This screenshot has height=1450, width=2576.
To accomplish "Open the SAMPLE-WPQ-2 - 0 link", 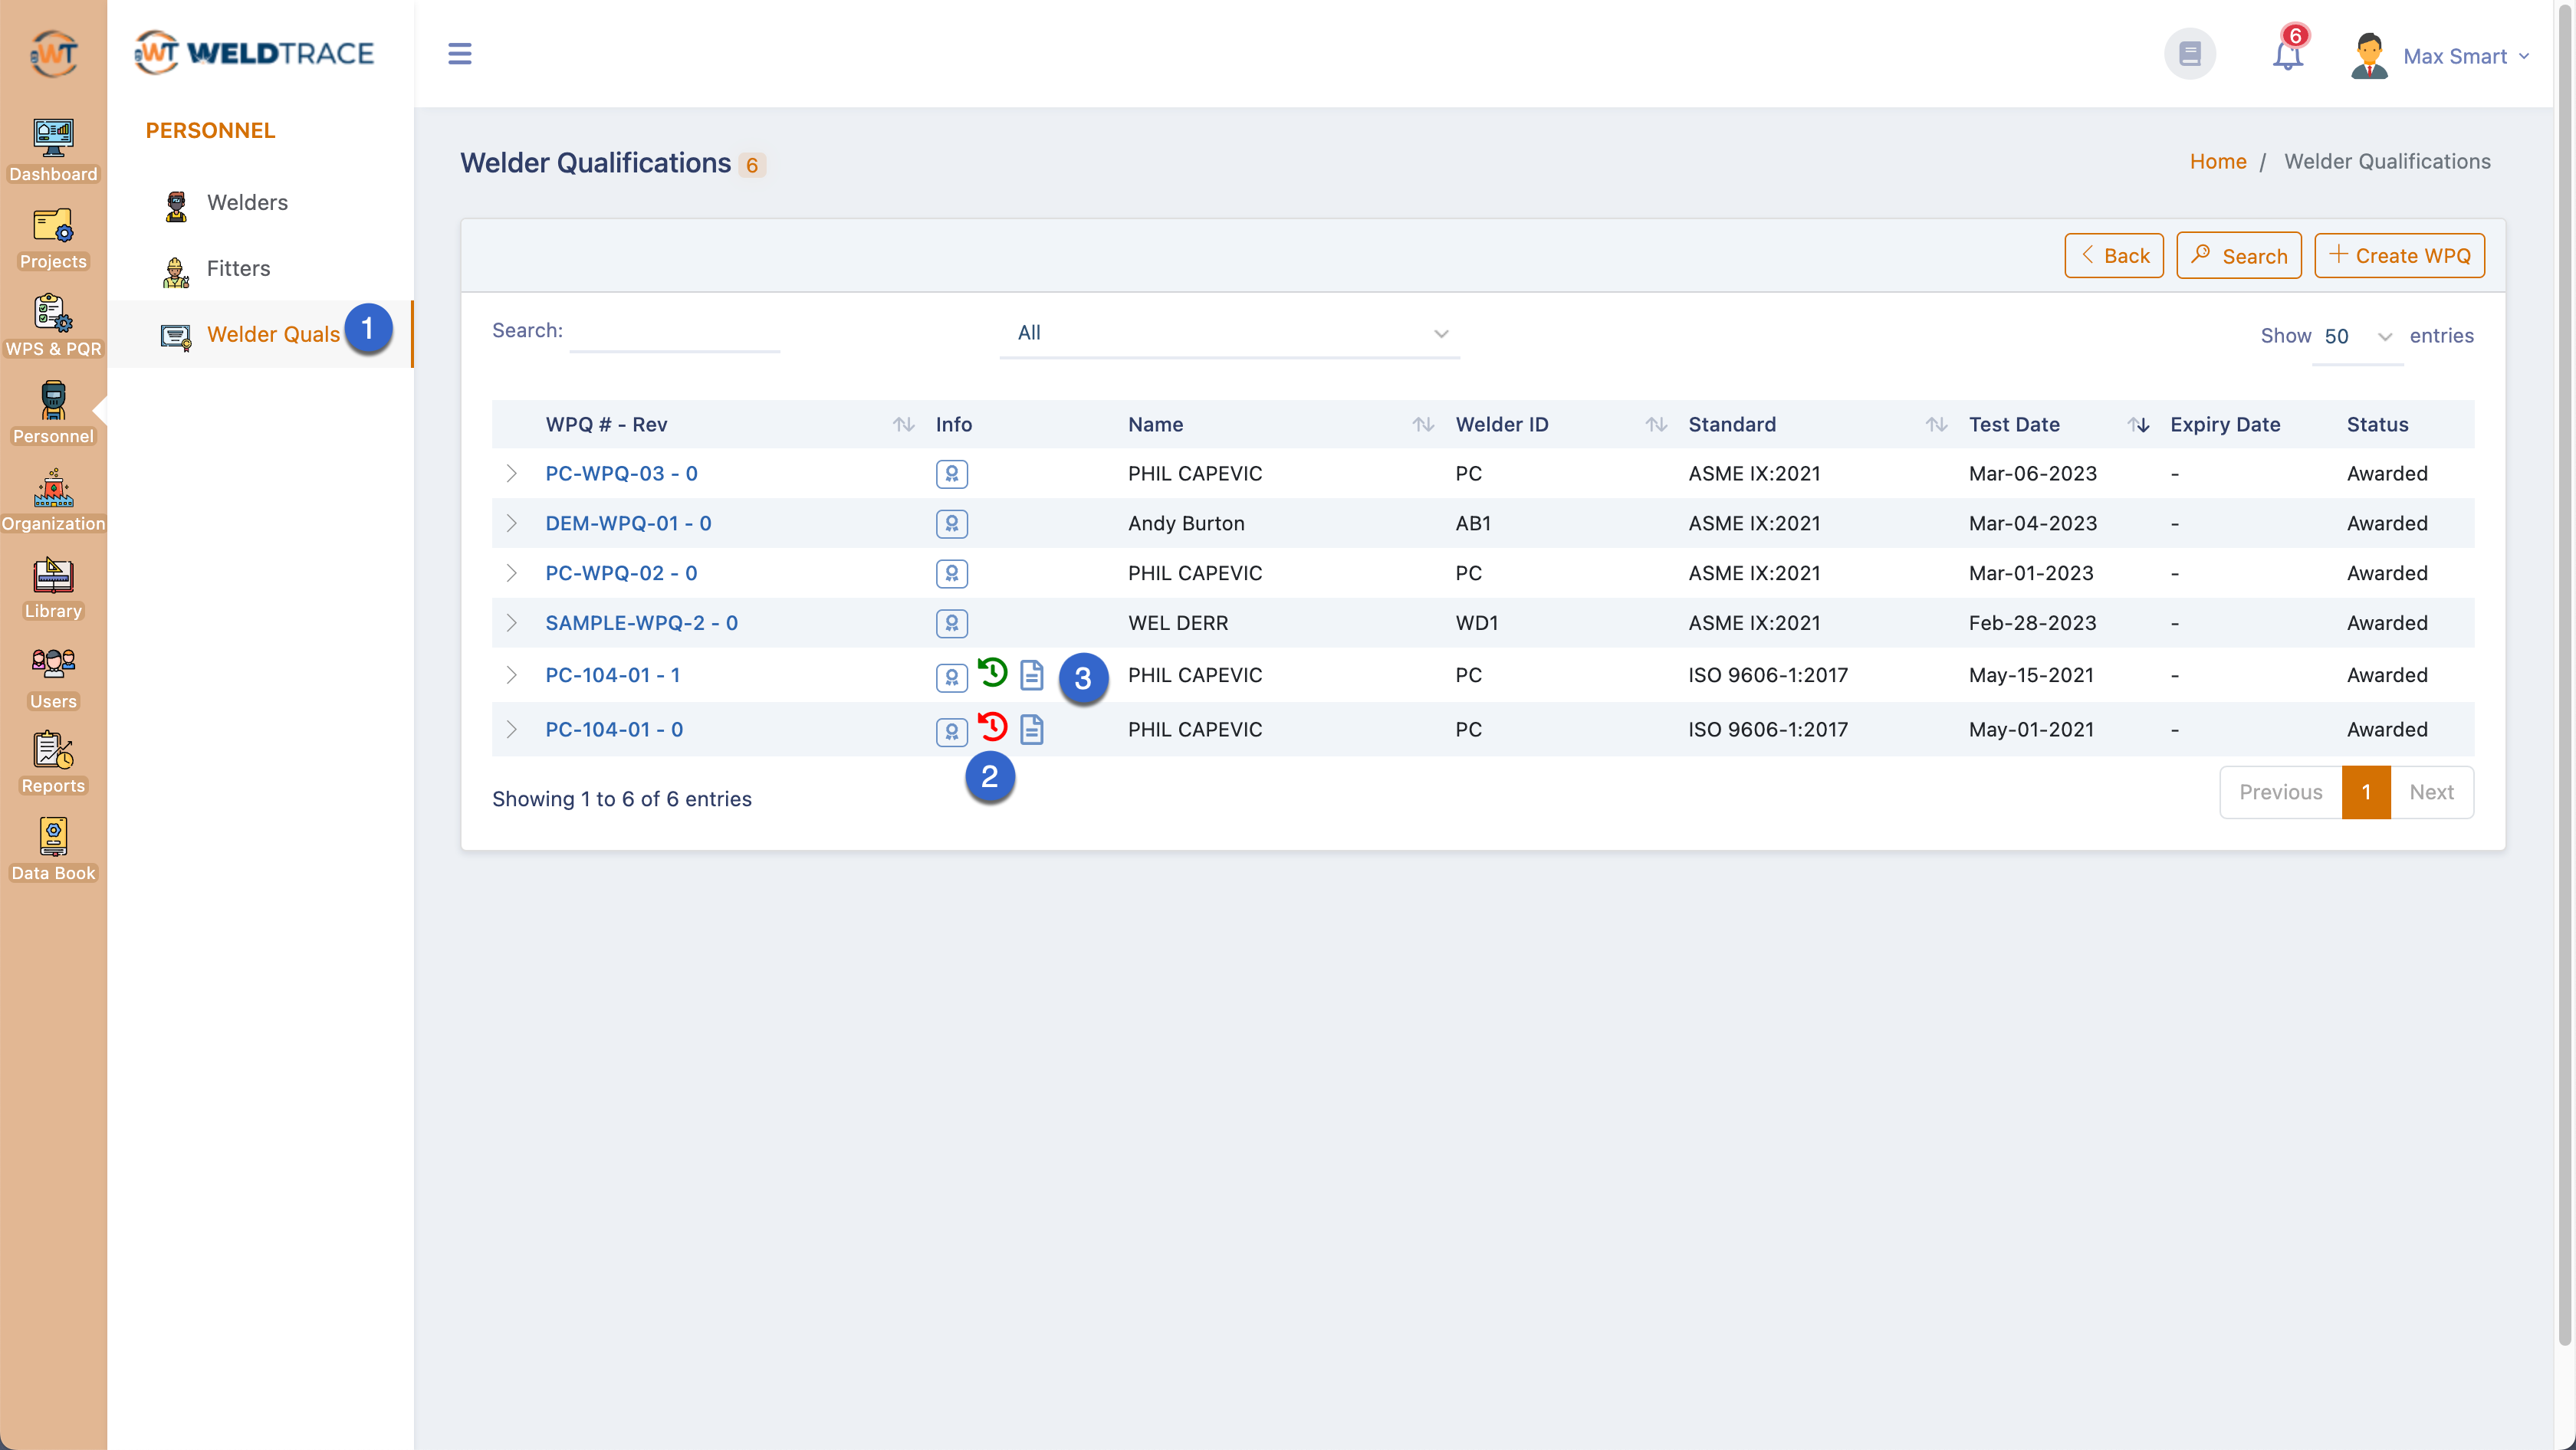I will [x=641, y=624].
